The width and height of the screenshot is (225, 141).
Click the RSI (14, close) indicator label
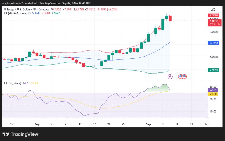tap(12, 83)
